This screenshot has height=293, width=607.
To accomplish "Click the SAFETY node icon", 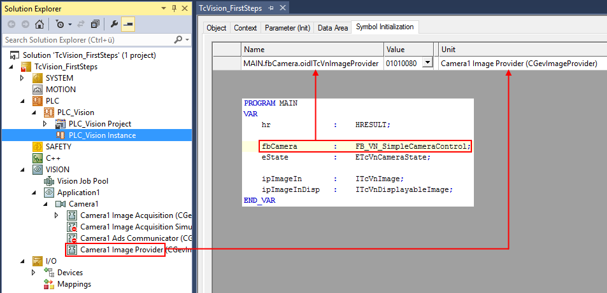I will [38, 146].
